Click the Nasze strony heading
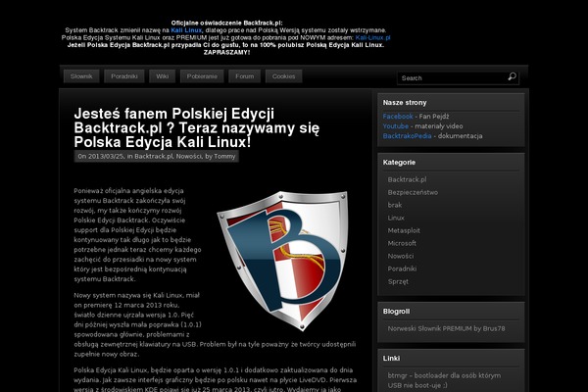This screenshot has width=588, height=392. coord(405,102)
